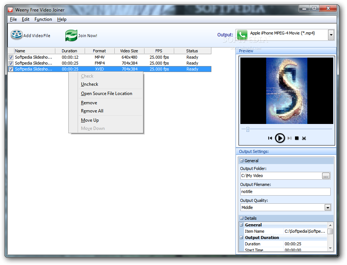Open the File menu

pos(13,19)
